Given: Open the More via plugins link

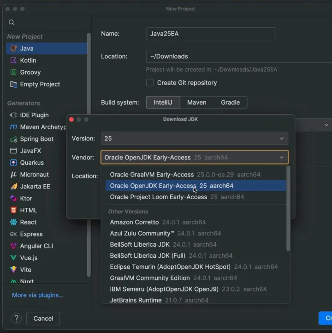Looking at the screenshot, I should pyautogui.click(x=38, y=295).
